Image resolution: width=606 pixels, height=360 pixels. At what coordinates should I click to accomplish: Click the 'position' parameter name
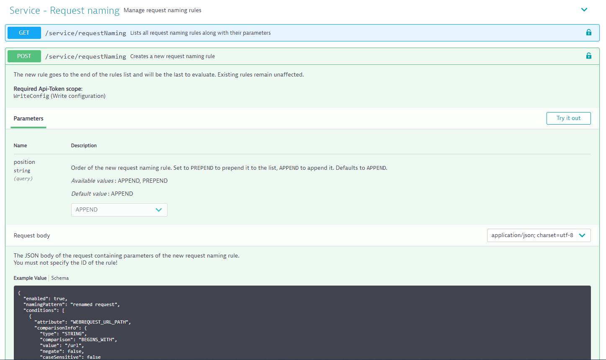24,162
